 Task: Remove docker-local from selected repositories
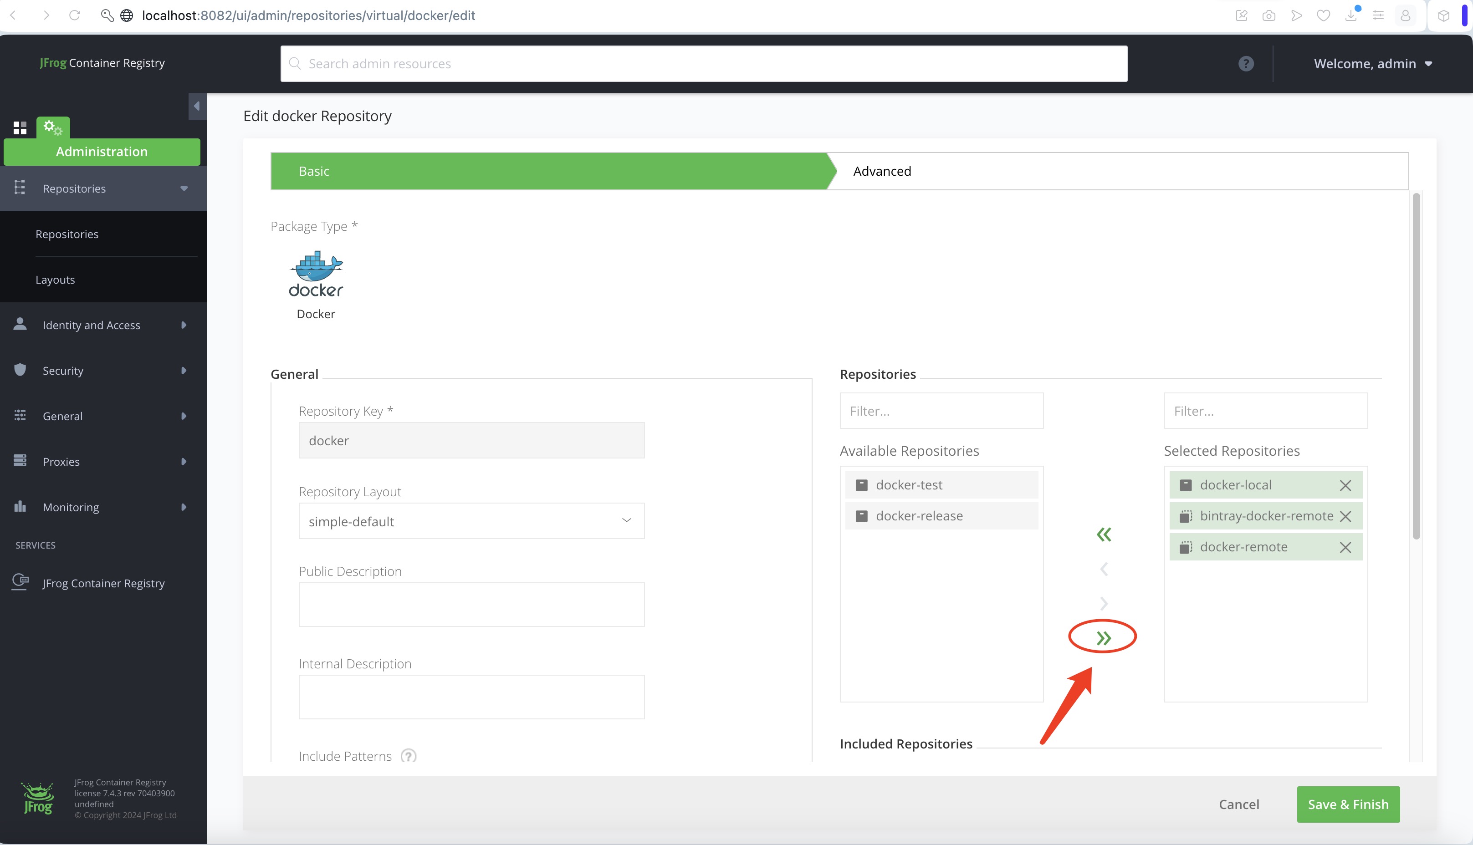[1345, 486]
